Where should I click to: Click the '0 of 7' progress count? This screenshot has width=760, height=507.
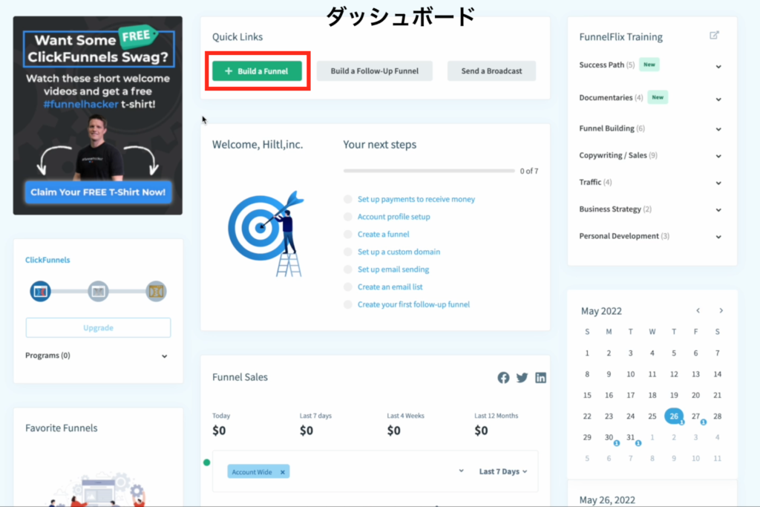coord(529,171)
